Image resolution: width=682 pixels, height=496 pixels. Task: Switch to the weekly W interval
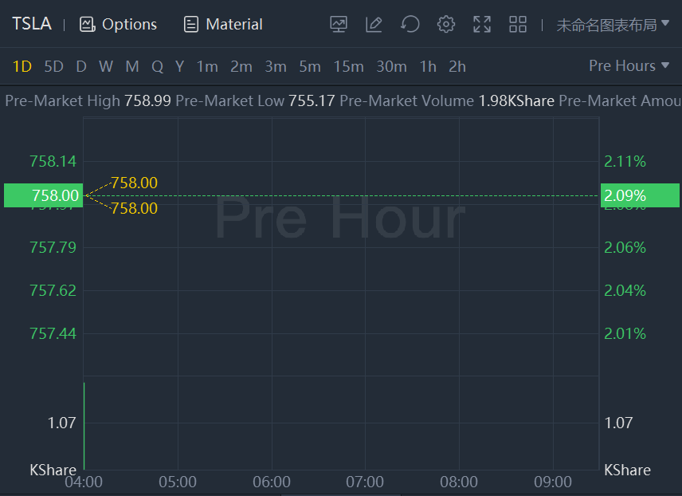pyautogui.click(x=106, y=67)
